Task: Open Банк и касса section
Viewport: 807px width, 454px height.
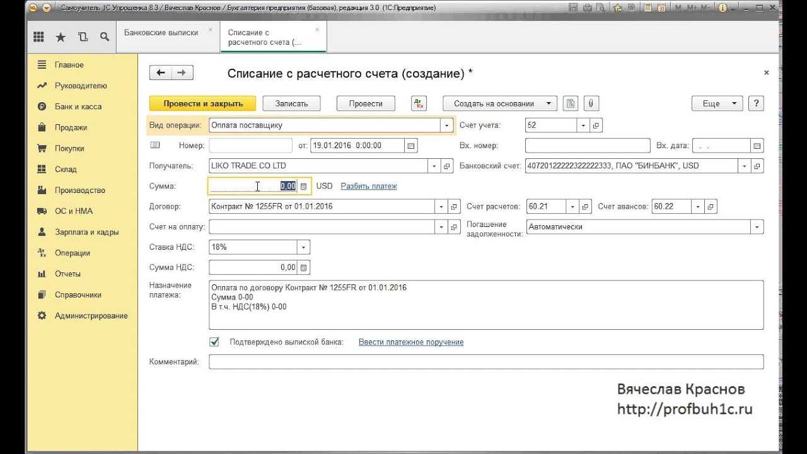Action: 78,107
